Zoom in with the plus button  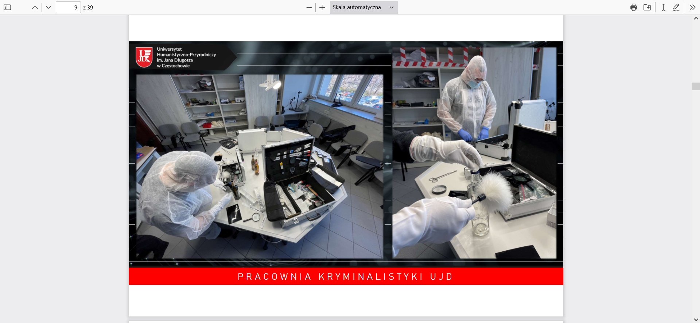tap(322, 7)
